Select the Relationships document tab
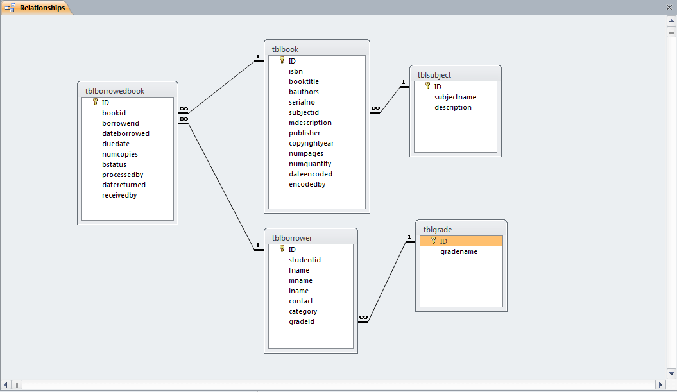This screenshot has width=677, height=392. coord(42,8)
